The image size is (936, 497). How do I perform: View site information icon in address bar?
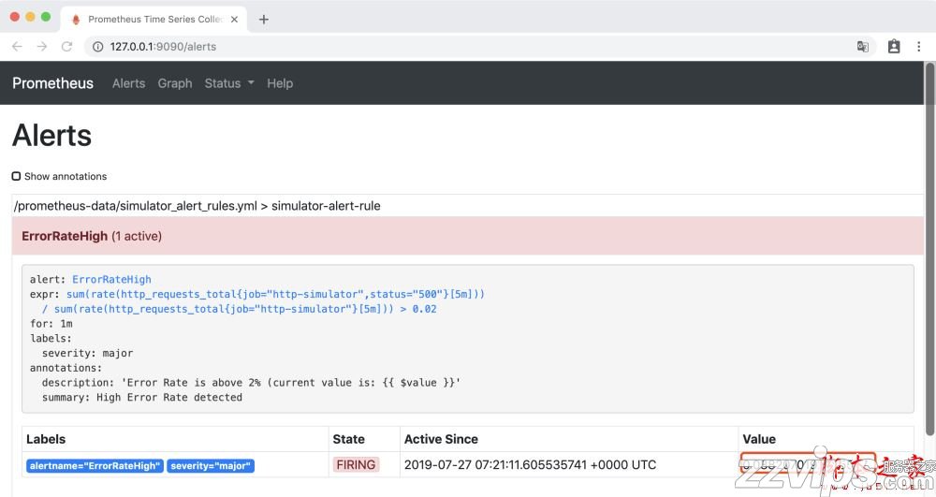pos(97,46)
